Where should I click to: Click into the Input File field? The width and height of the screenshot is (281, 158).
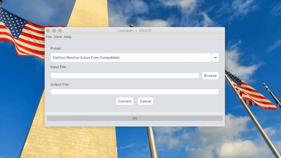click(x=125, y=75)
